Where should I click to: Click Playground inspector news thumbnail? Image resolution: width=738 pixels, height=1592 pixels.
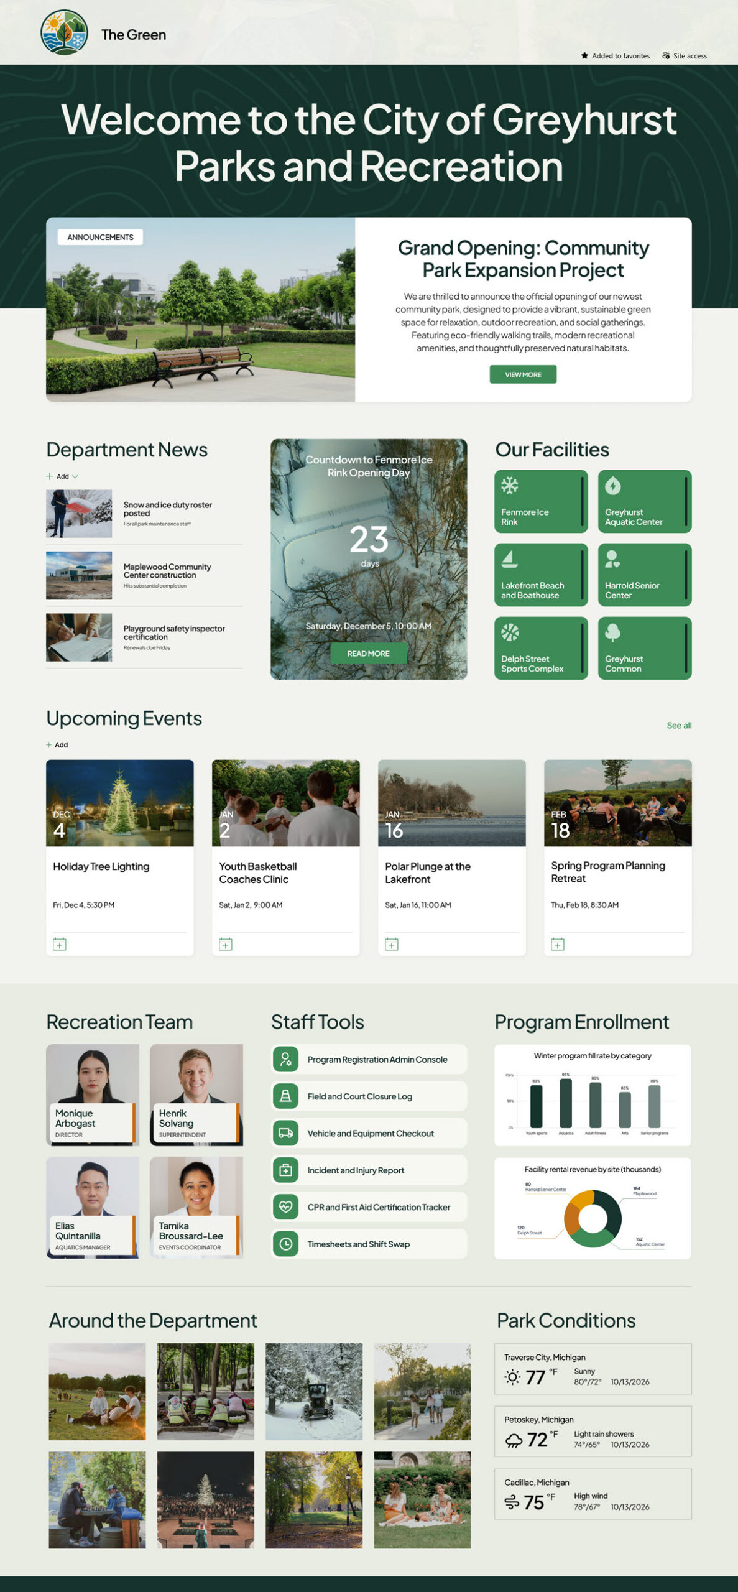79,637
